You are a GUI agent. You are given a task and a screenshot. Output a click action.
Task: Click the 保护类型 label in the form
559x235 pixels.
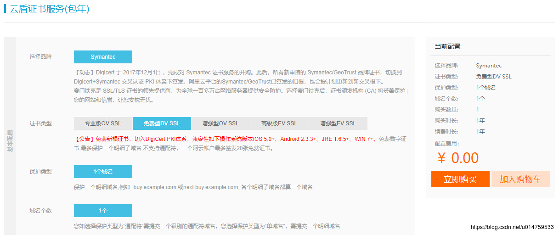[x=40, y=172]
